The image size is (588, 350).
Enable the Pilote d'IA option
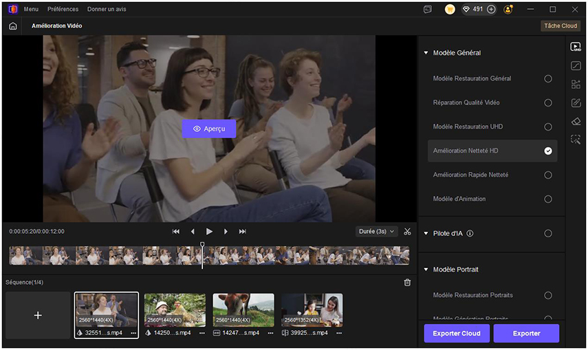(548, 234)
